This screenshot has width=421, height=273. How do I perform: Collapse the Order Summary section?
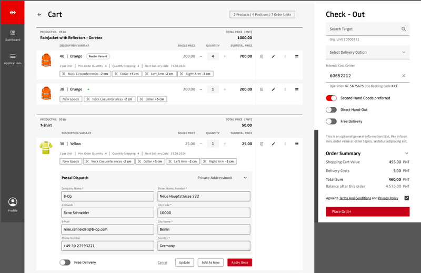coord(406,154)
